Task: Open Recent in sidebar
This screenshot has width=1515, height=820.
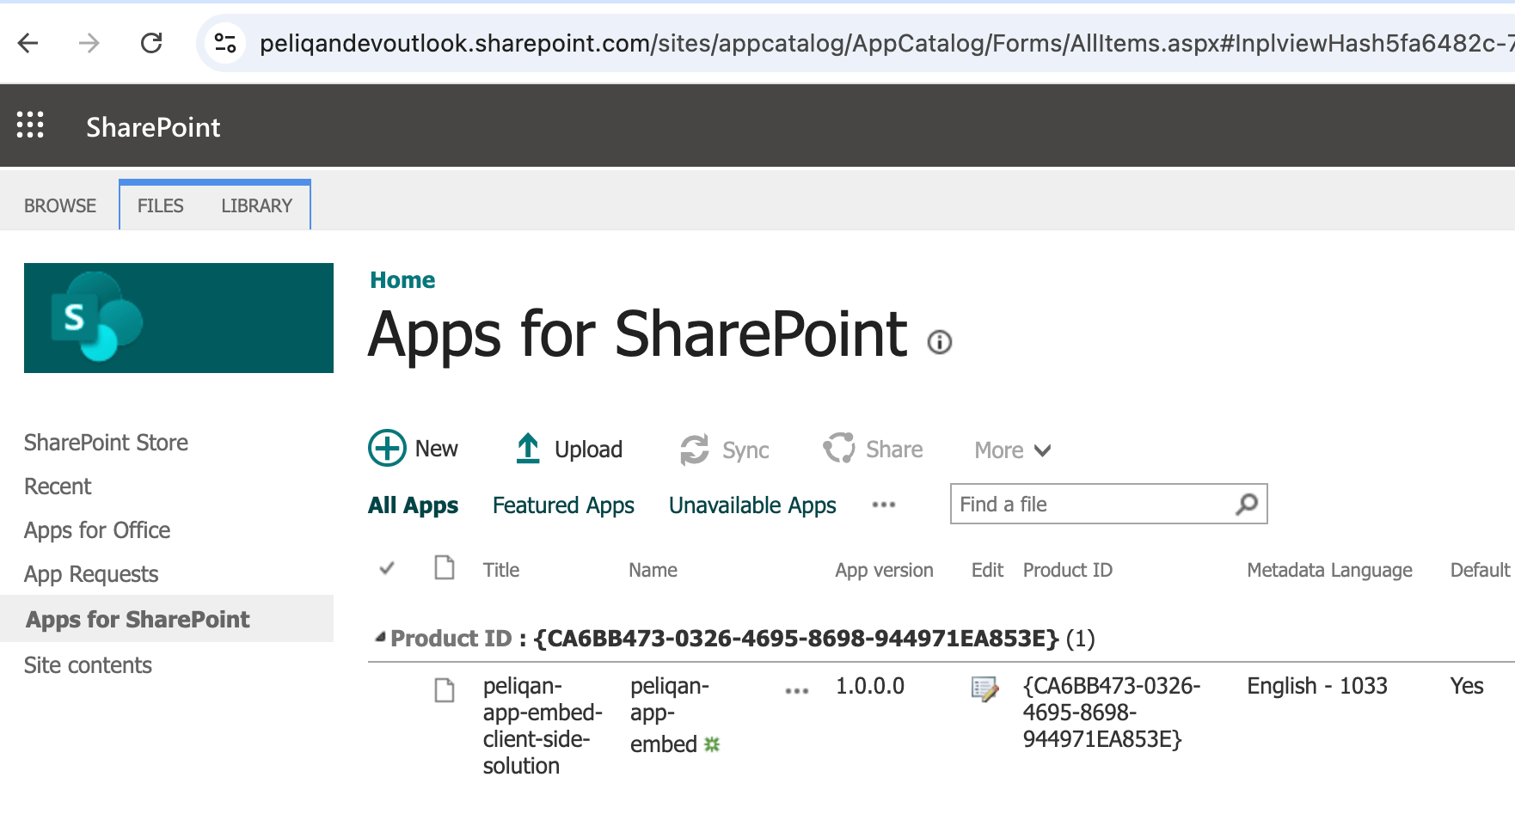Action: click(x=58, y=486)
